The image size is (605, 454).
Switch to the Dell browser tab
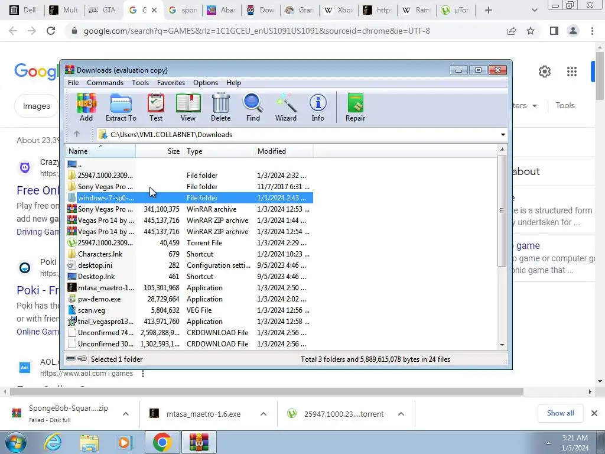tap(24, 10)
